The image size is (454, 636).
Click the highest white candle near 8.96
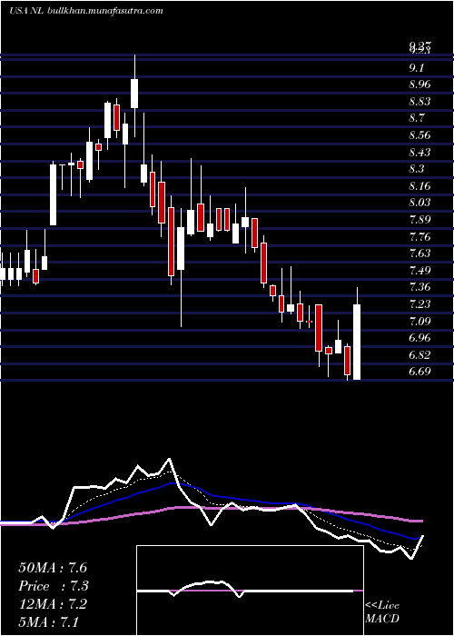tap(134, 94)
